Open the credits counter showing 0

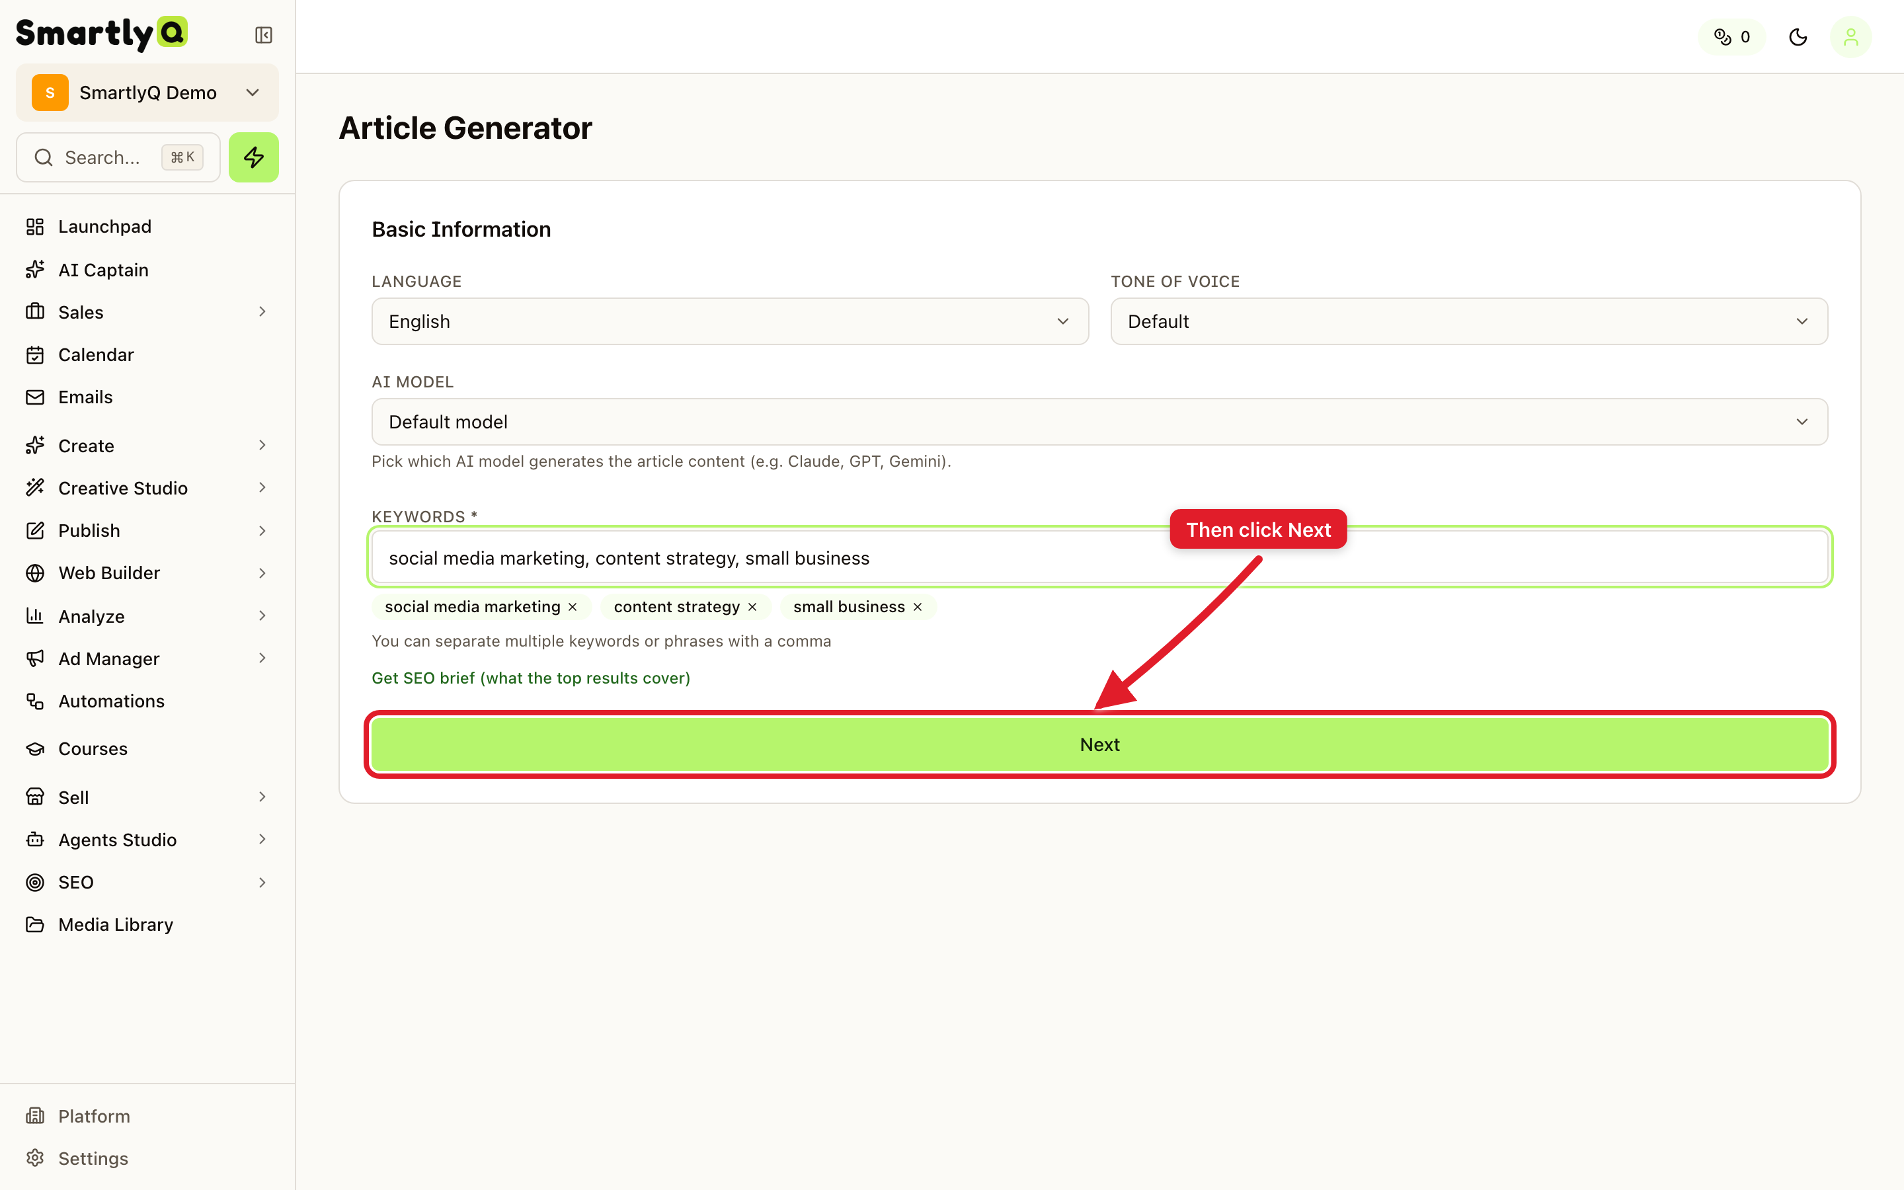tap(1731, 37)
